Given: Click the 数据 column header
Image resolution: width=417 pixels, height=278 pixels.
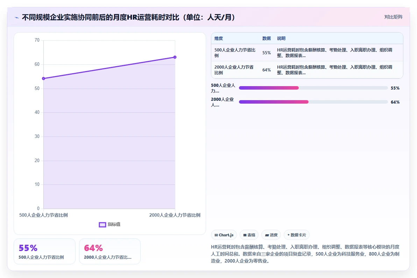Looking at the screenshot, I should pos(267,39).
